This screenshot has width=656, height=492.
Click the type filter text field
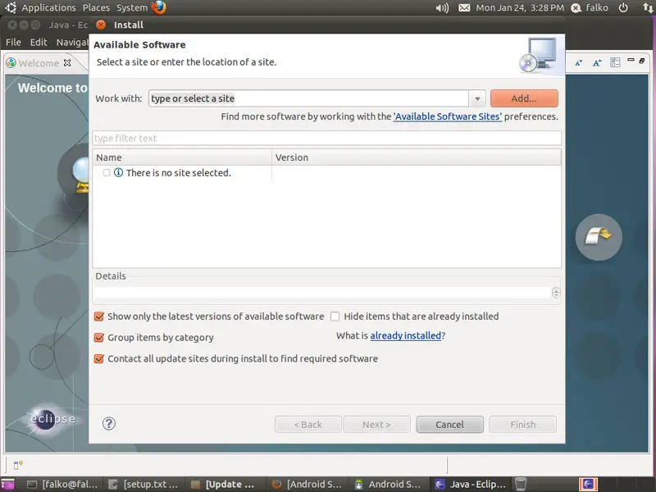(x=326, y=138)
